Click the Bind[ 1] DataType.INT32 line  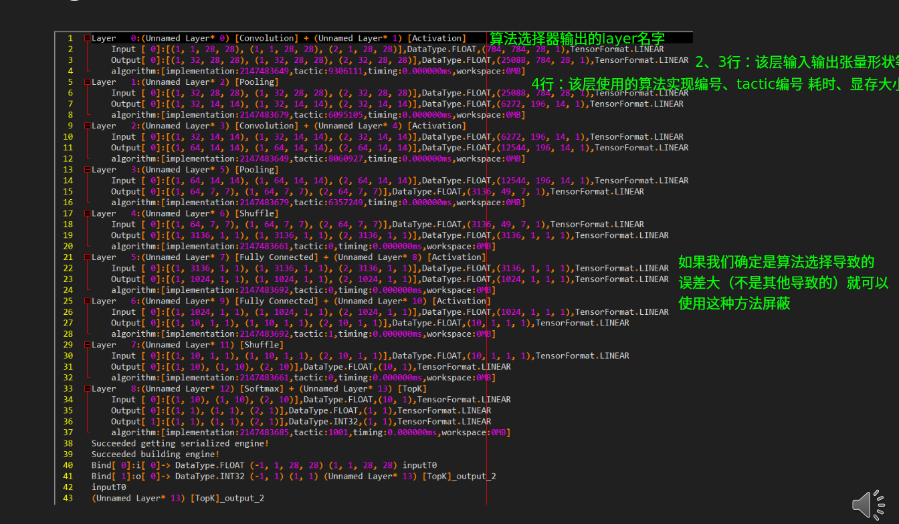pos(293,476)
